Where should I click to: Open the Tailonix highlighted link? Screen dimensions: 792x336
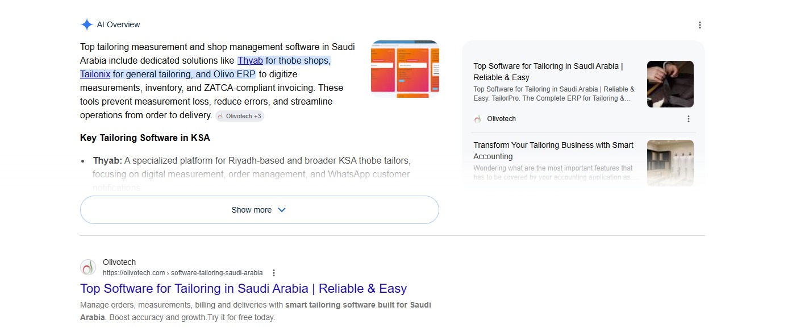point(95,74)
